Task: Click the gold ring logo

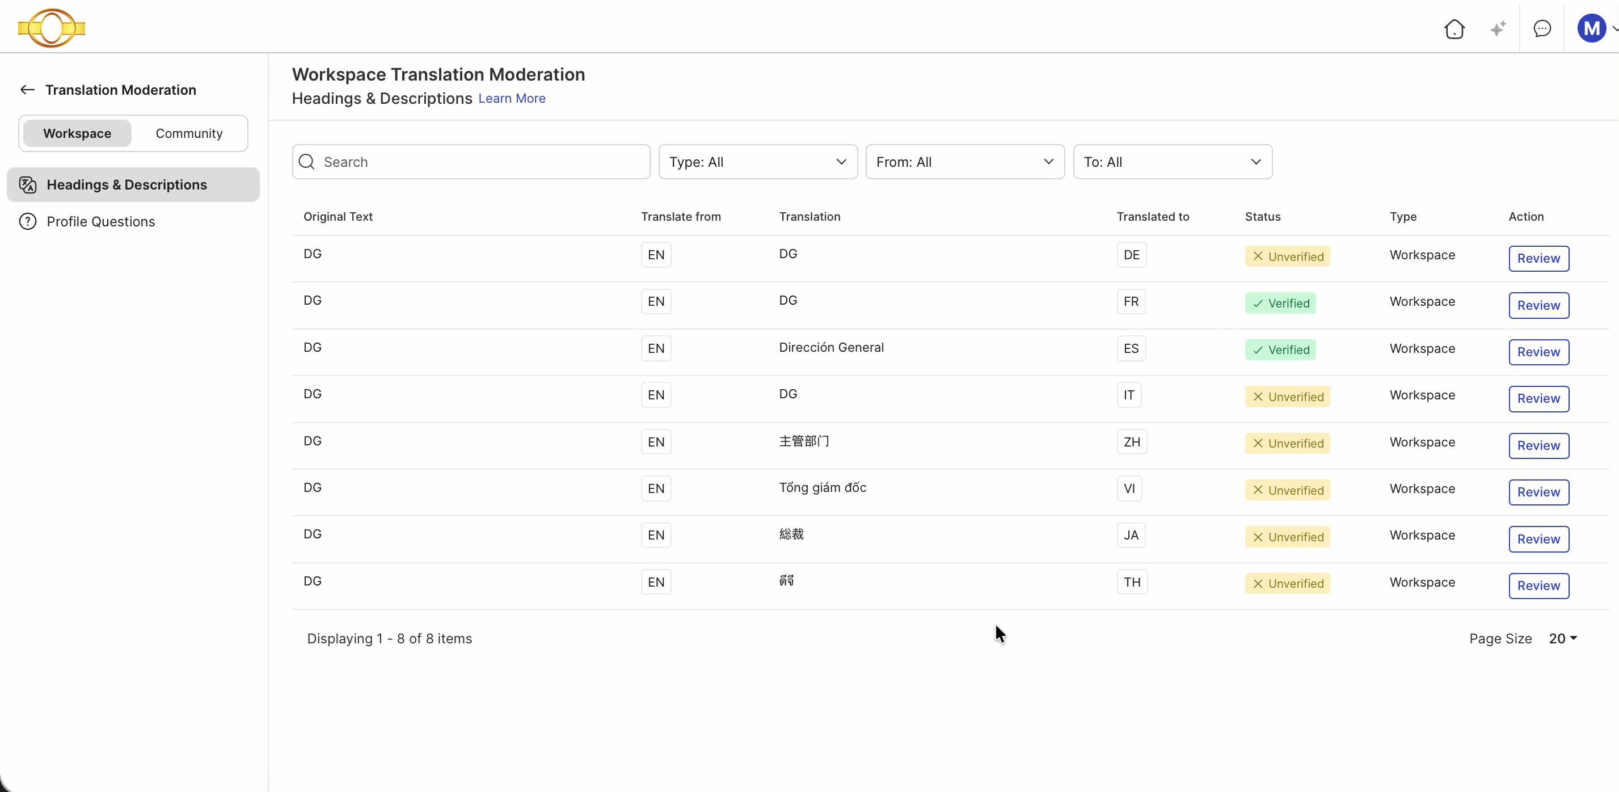Action: (52, 28)
